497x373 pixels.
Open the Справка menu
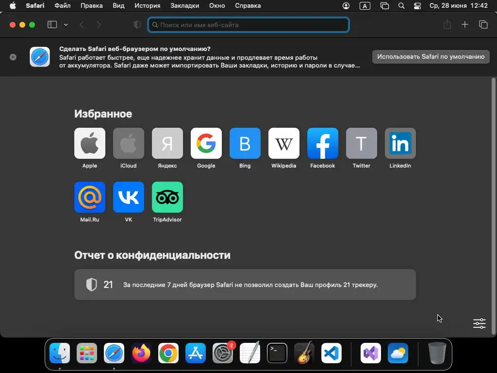click(248, 6)
